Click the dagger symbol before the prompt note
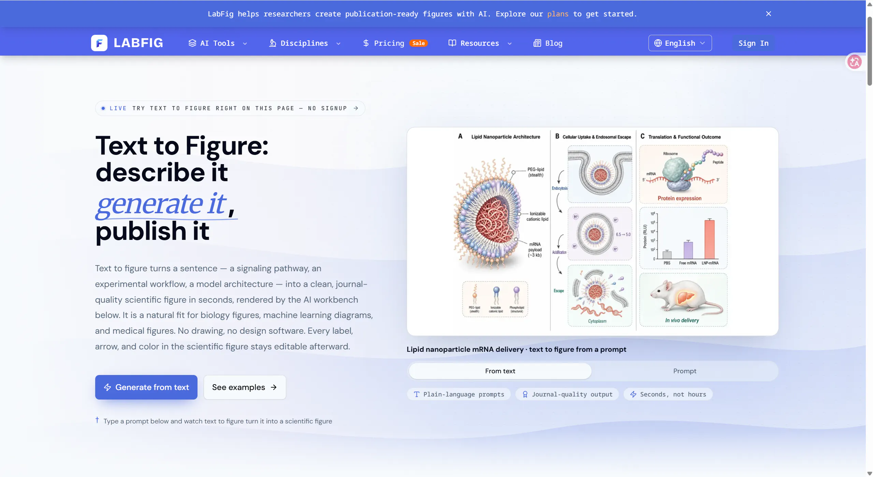The width and height of the screenshot is (873, 477). pos(97,420)
